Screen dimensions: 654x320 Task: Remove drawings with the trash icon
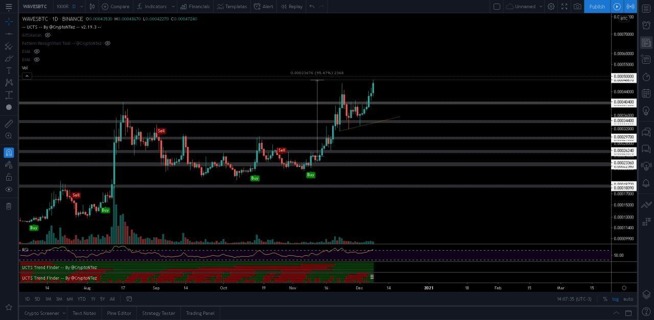click(x=9, y=206)
